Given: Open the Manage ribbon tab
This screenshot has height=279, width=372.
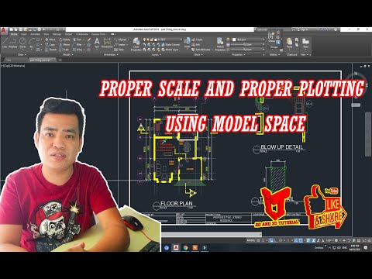Looking at the screenshot, I should pos(57,34).
